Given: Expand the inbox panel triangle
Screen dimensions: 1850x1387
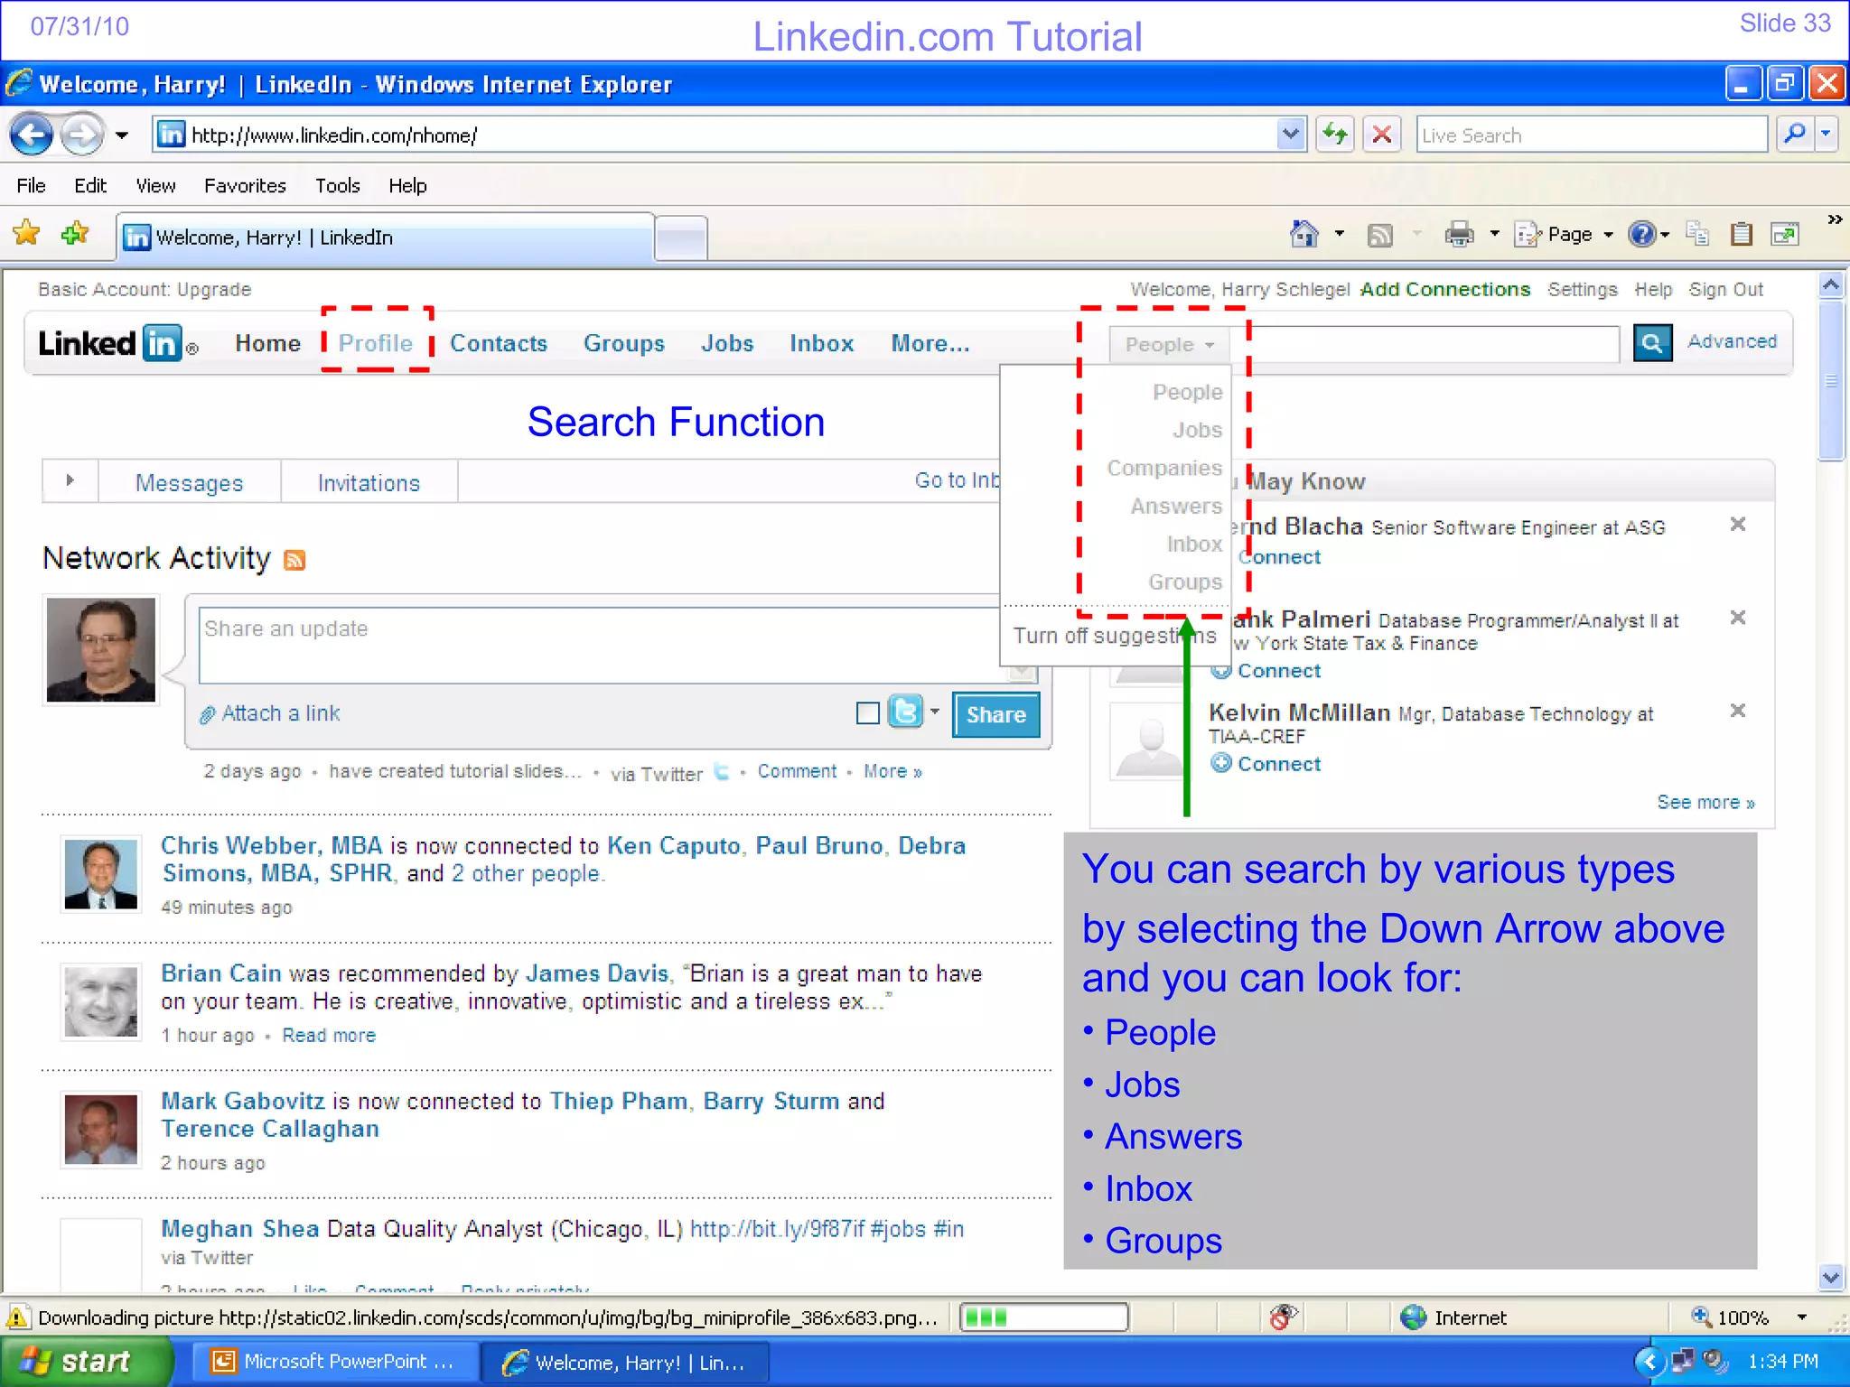Looking at the screenshot, I should click(x=70, y=480).
